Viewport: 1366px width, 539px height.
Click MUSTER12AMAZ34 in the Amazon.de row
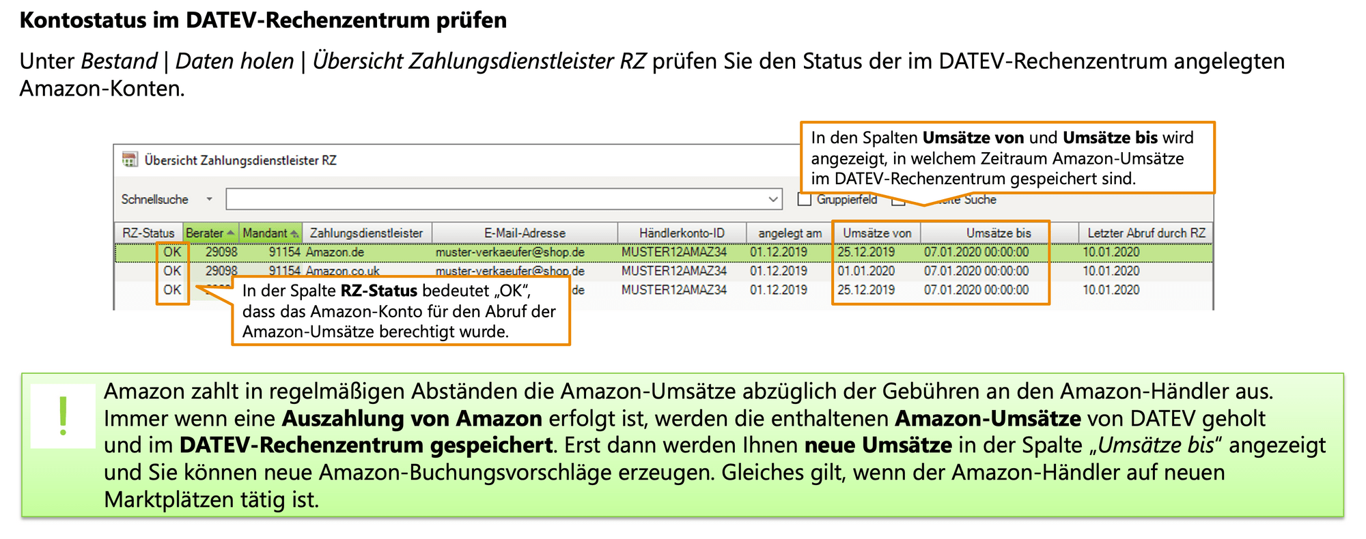[x=674, y=252]
